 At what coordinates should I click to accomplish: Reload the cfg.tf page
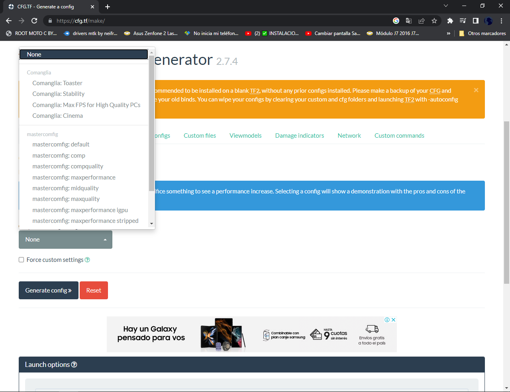[x=34, y=21]
